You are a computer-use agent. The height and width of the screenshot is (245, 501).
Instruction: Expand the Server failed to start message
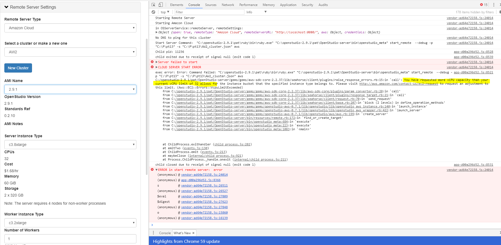coord(157,62)
